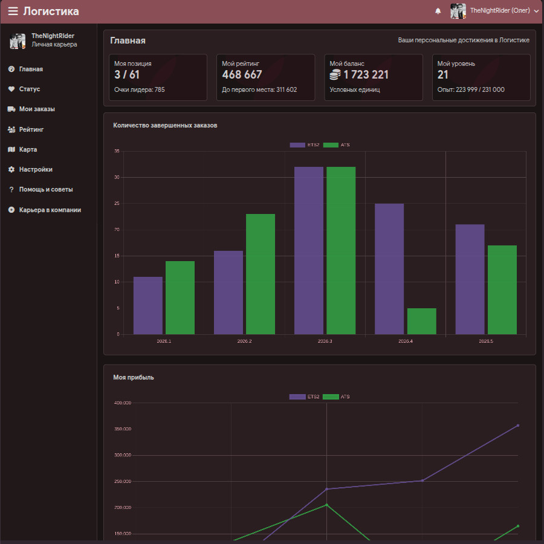
Task: Click the ETS2 purple bar for 2026.5
Action: 470,279
